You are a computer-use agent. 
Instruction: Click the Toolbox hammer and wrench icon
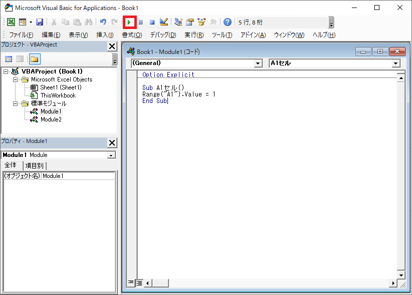(x=213, y=22)
